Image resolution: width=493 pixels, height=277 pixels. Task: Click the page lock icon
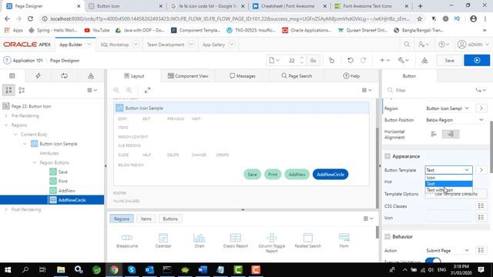(x=331, y=60)
